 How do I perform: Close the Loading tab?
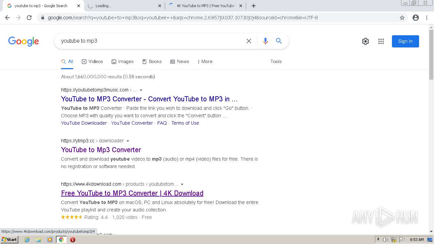pos(160,6)
